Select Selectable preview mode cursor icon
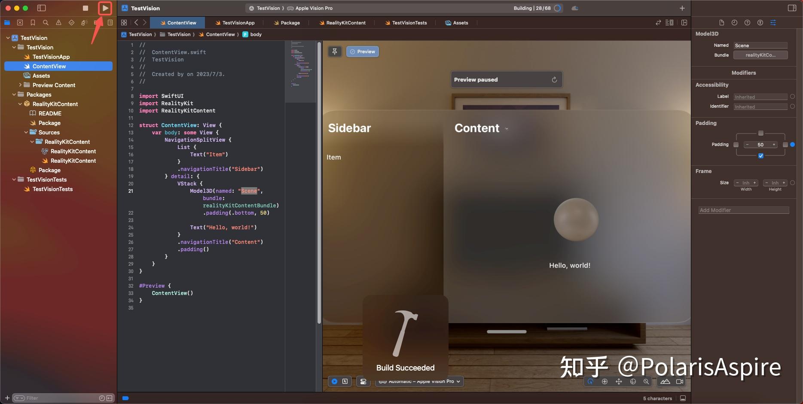Screen dimensions: 803x404 (x=345, y=381)
